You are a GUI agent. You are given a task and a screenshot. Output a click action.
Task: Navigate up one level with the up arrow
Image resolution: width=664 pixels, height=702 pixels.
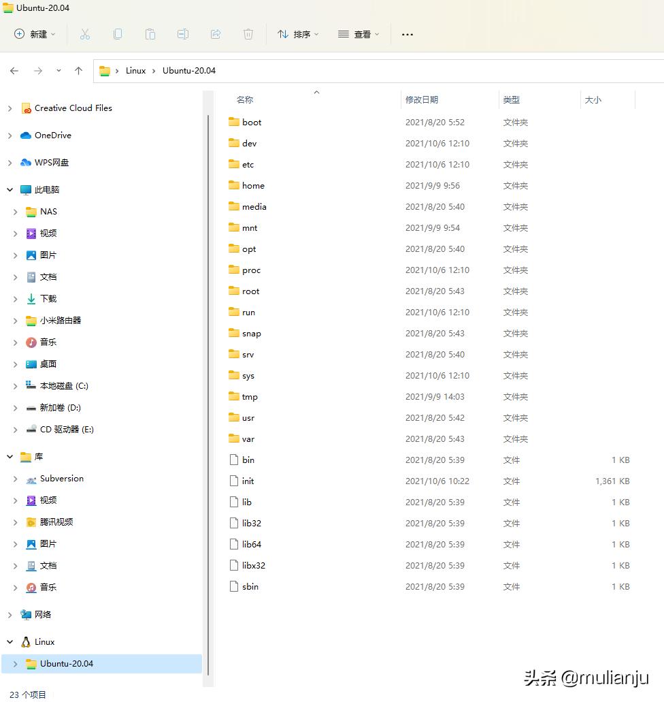[x=78, y=70]
